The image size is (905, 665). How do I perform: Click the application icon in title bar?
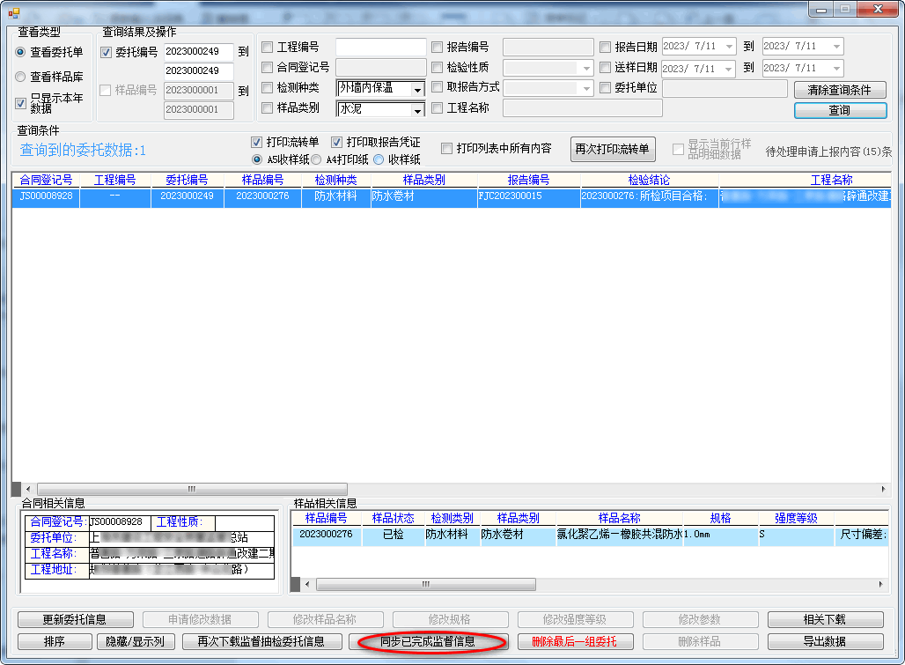tap(13, 11)
